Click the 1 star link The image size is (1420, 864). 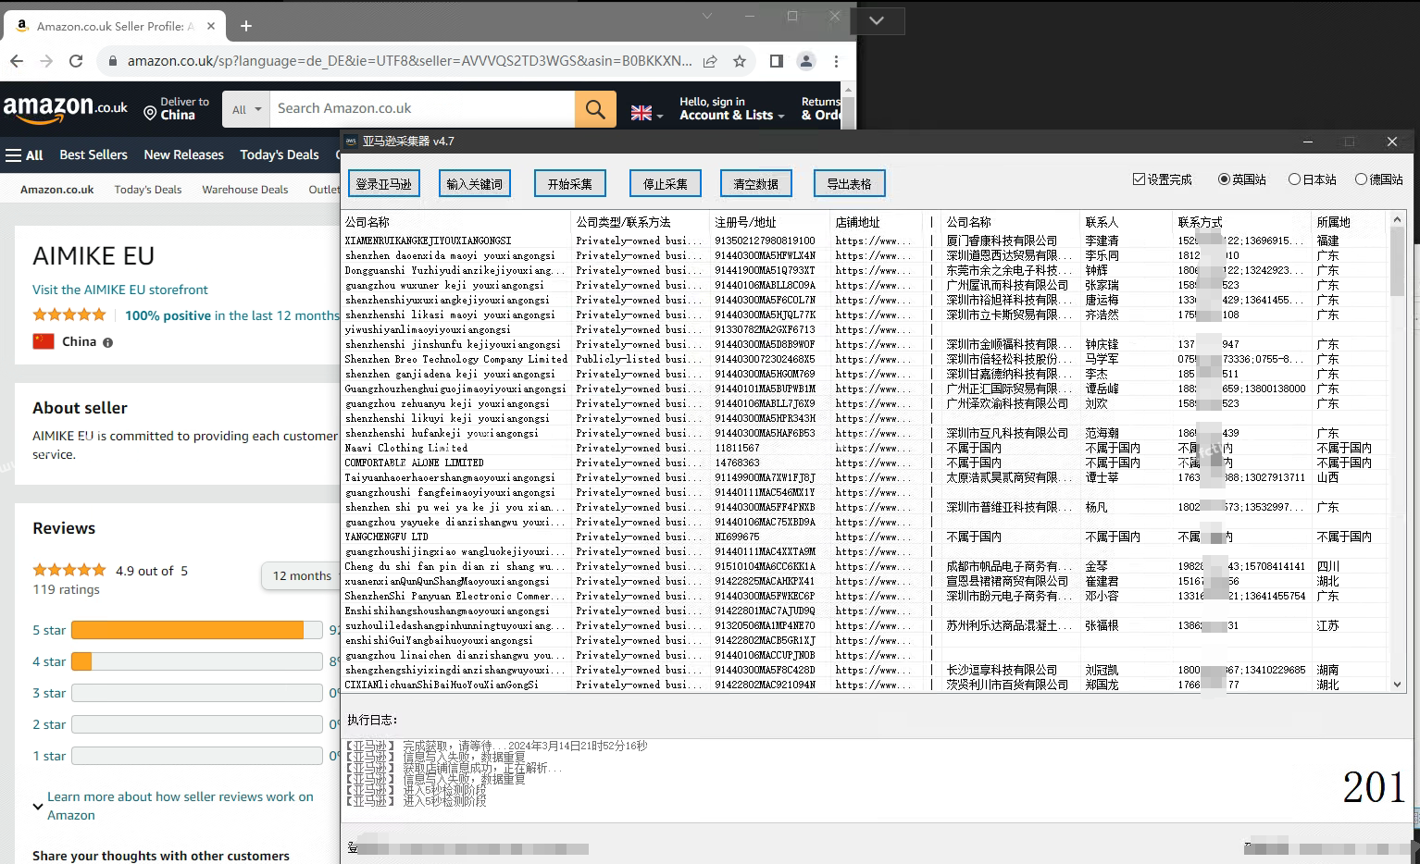click(49, 756)
